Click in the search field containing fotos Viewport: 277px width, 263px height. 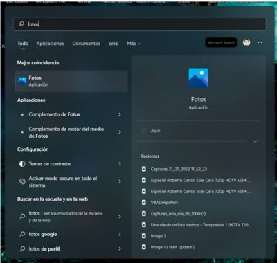coord(140,24)
